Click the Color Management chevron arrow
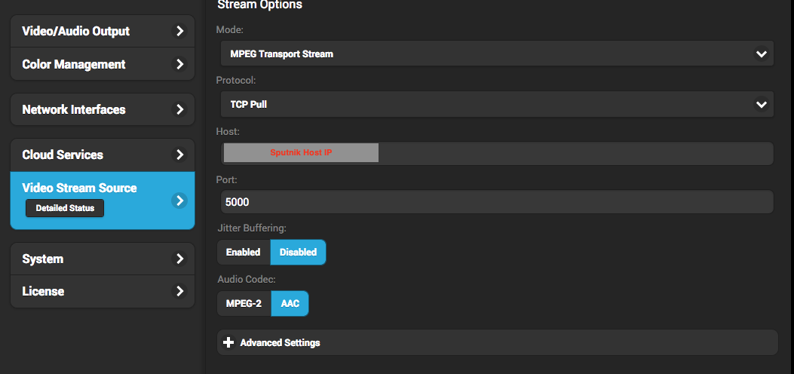 pyautogui.click(x=179, y=65)
